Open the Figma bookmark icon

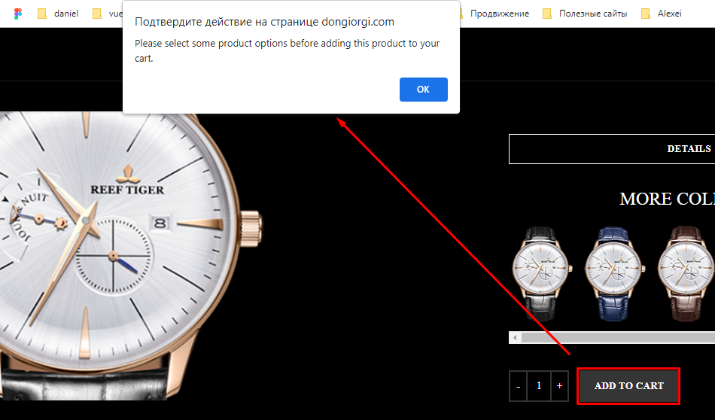pyautogui.click(x=18, y=14)
